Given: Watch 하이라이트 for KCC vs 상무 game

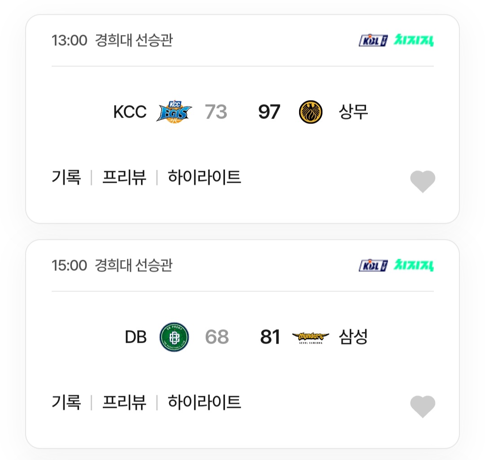Looking at the screenshot, I should (x=204, y=177).
